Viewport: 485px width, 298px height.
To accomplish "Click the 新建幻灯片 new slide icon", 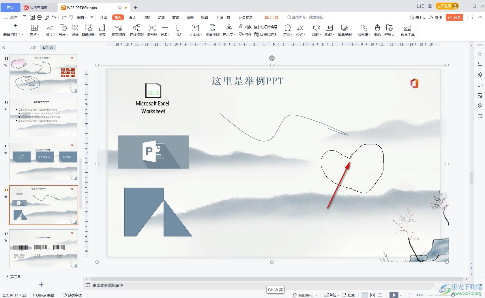I will click(x=13, y=28).
